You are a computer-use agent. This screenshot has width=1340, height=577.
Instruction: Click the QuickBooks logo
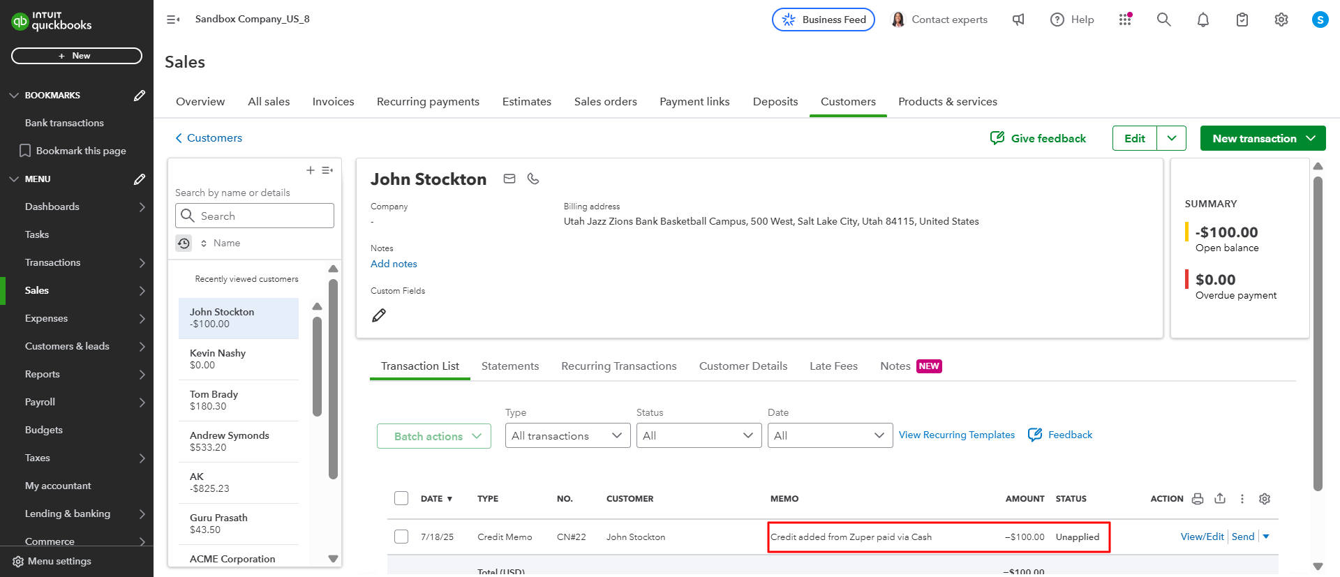click(x=52, y=21)
